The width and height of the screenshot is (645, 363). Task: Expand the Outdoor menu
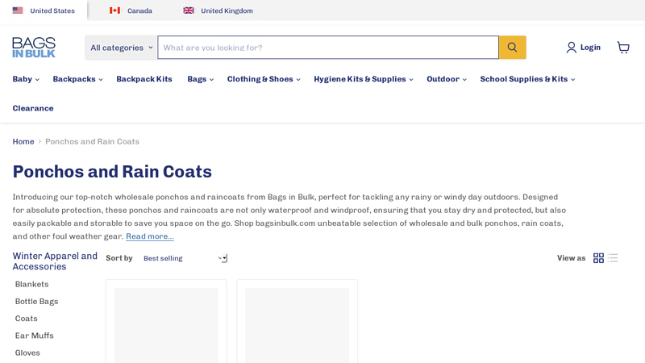[x=447, y=79]
